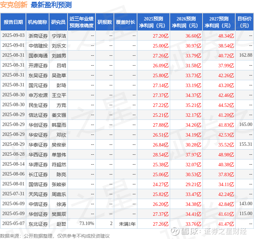254x239 pixels.
Task: Select the 申万宏源 institution cell
Action: click(x=38, y=95)
